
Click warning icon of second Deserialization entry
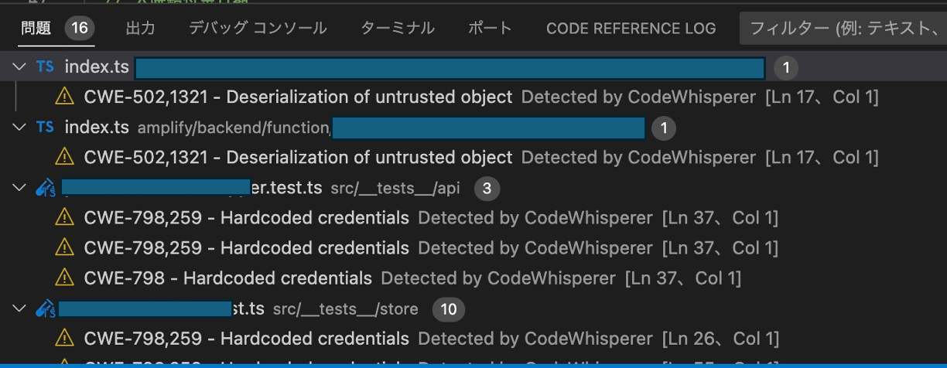pyautogui.click(x=65, y=157)
